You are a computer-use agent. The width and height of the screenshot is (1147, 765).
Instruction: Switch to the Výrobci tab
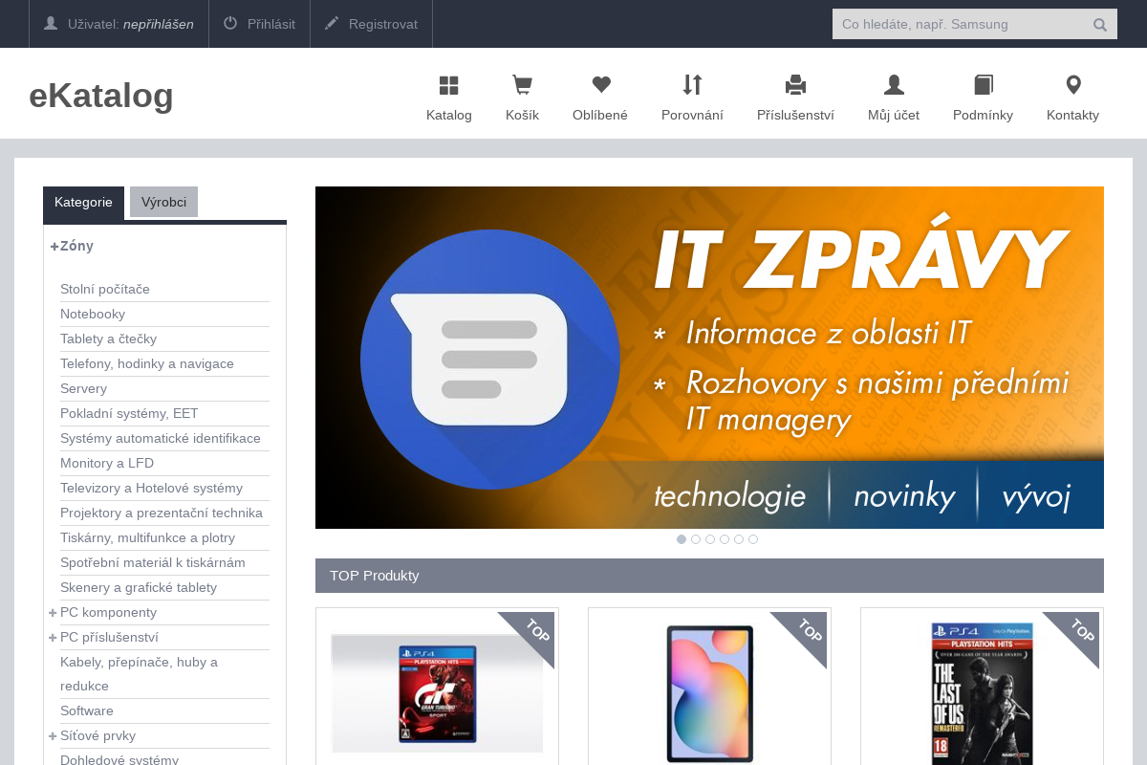[x=163, y=202]
